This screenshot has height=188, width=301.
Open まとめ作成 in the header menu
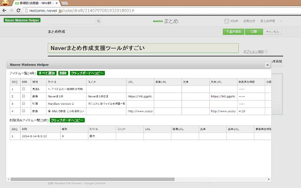pyautogui.click(x=268, y=21)
